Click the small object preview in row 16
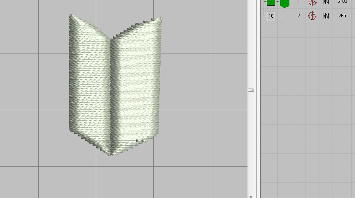Viewport: 355px width, 198px height. point(284,16)
